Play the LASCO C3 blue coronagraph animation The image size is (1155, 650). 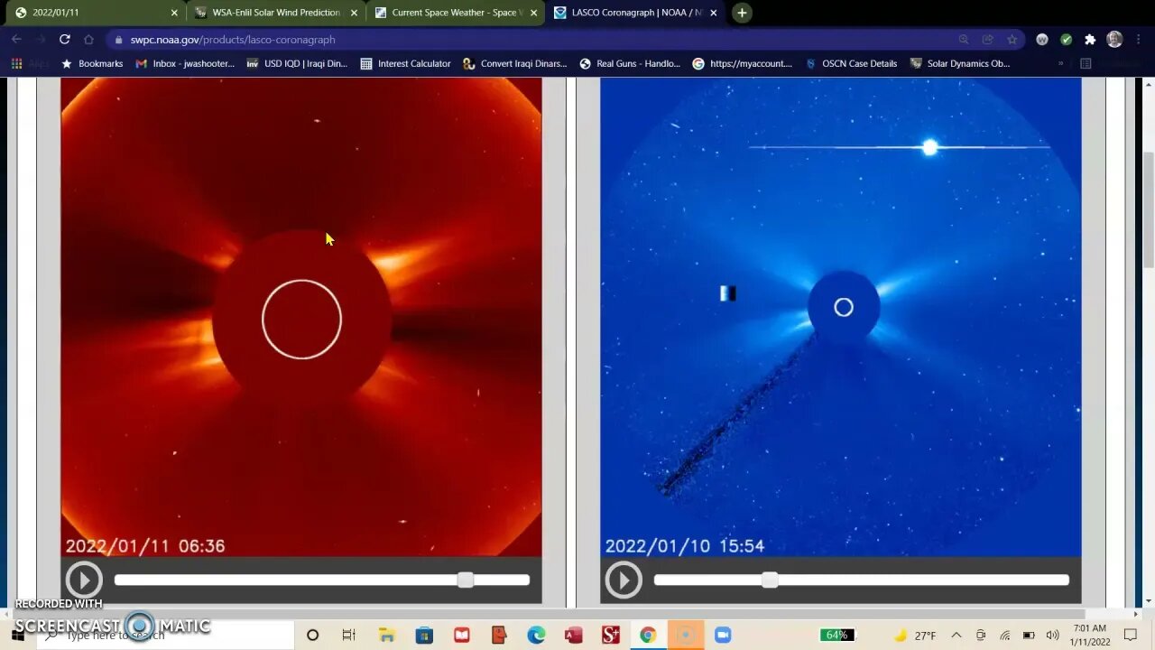624,580
